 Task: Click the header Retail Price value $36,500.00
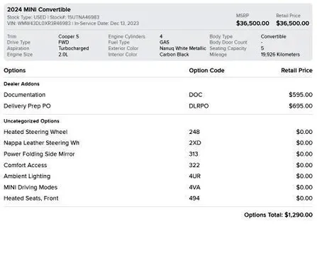pos(293,23)
